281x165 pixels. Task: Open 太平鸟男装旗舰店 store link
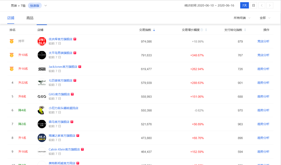click(x=60, y=53)
